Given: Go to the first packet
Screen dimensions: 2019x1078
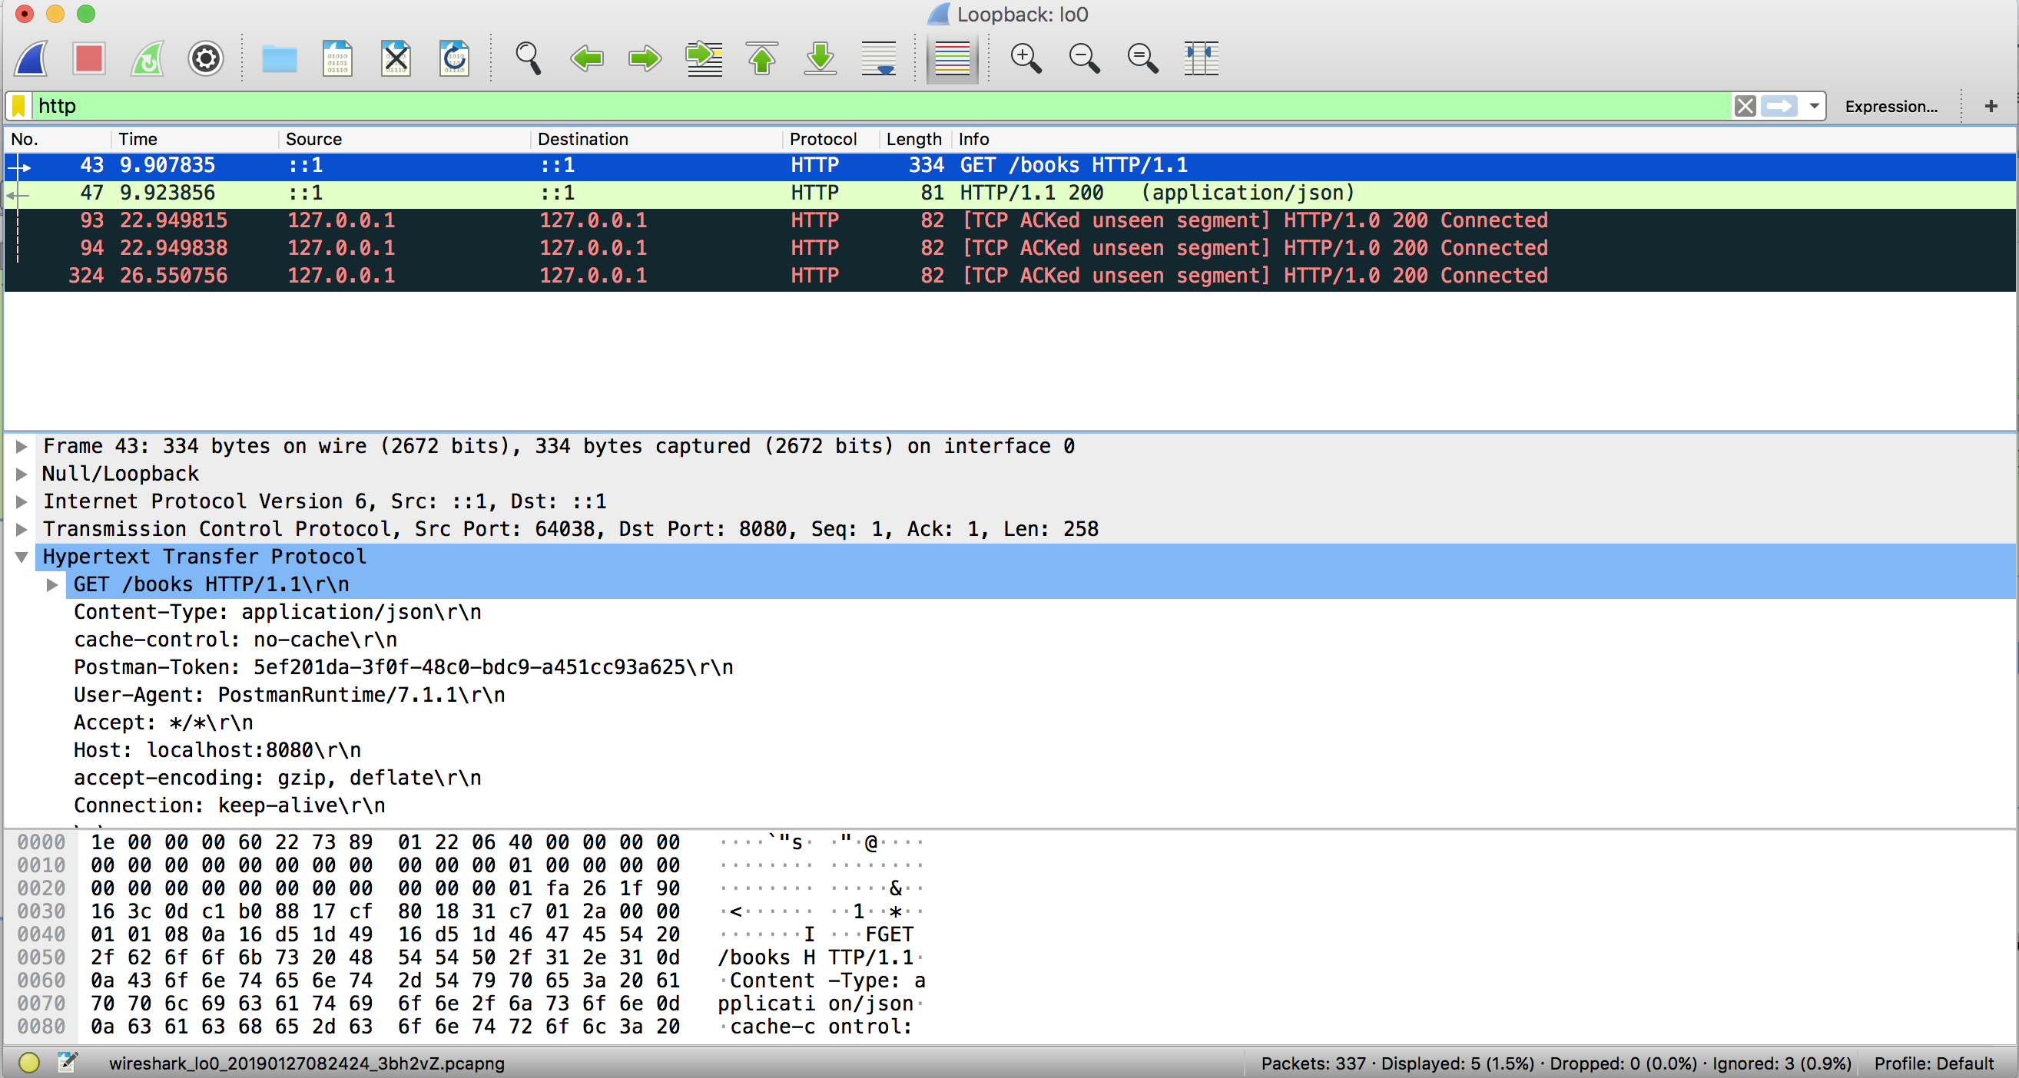Looking at the screenshot, I should pos(762,59).
